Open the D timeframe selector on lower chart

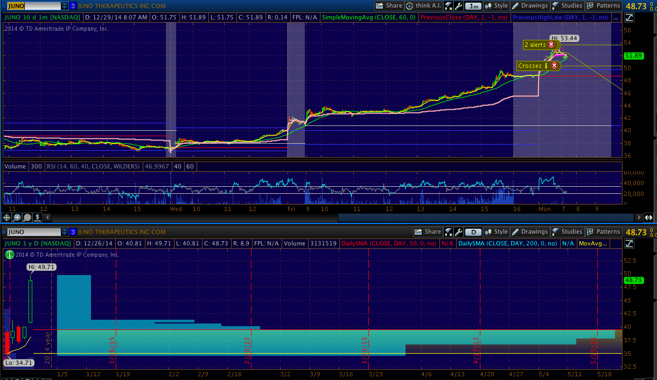point(473,232)
